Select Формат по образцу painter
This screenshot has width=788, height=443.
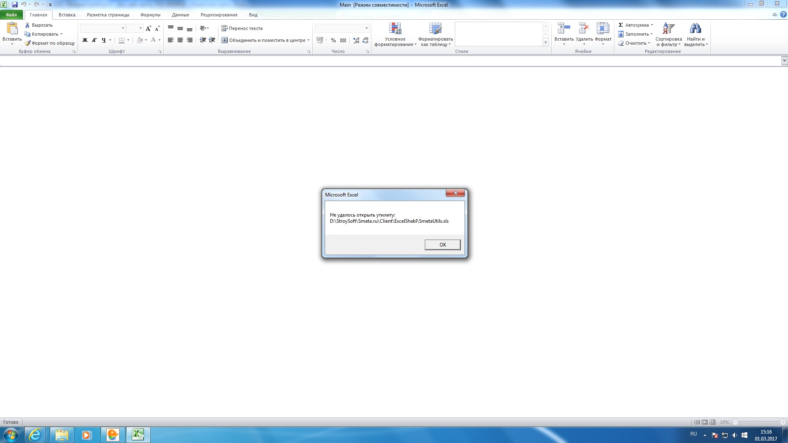(x=50, y=43)
